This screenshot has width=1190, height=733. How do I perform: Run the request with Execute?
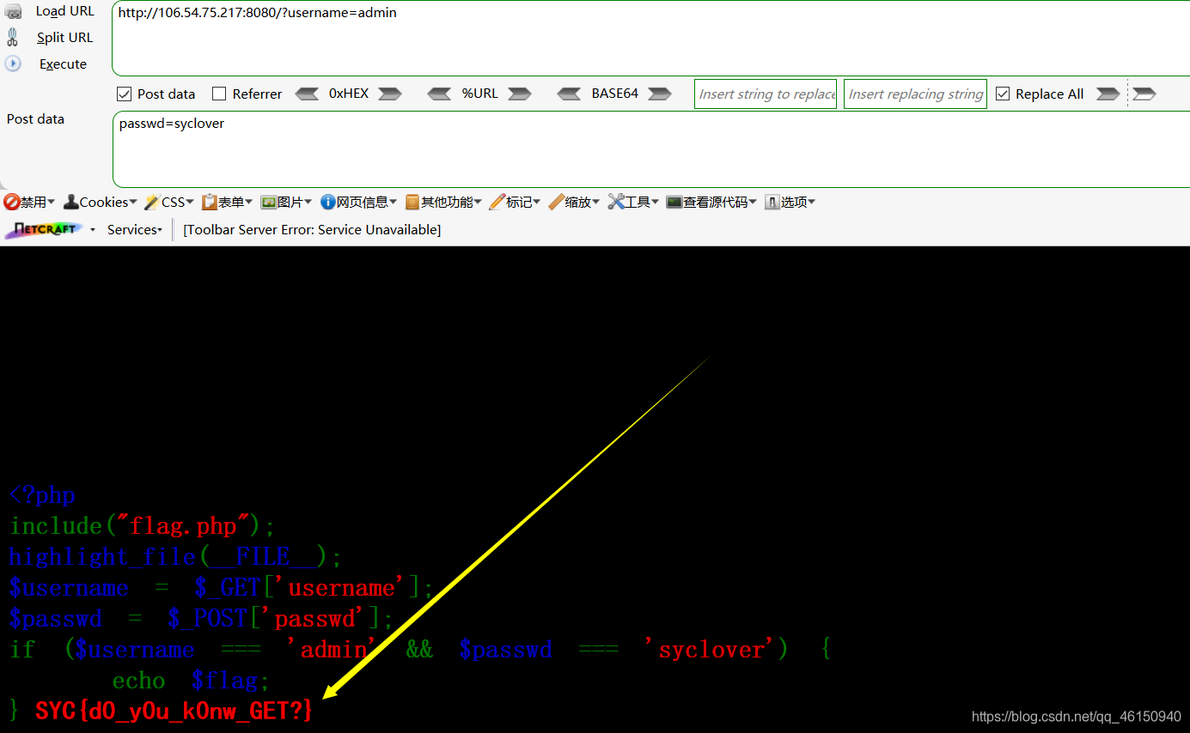point(63,64)
